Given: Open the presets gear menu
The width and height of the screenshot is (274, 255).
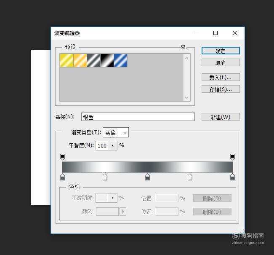Looking at the screenshot, I should (x=184, y=47).
